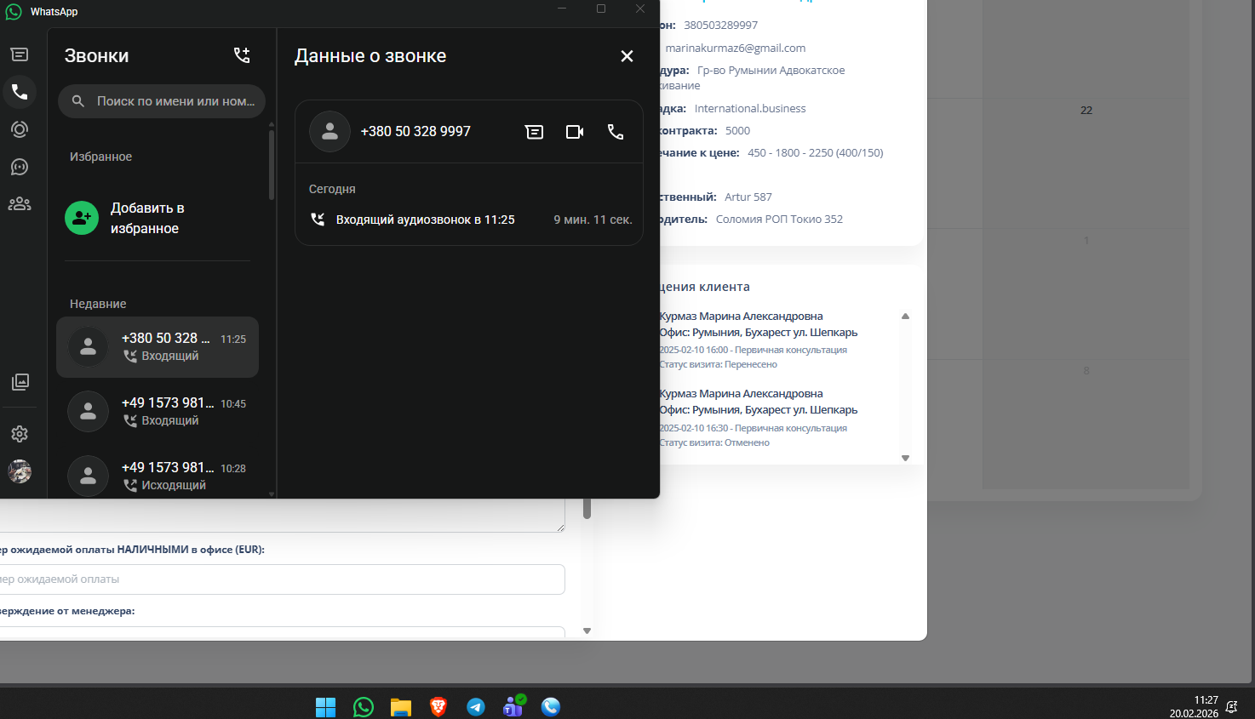Click 'Добавить в избранное' to add a favorite
Viewport: 1255px width, 719px height.
pyautogui.click(x=158, y=218)
